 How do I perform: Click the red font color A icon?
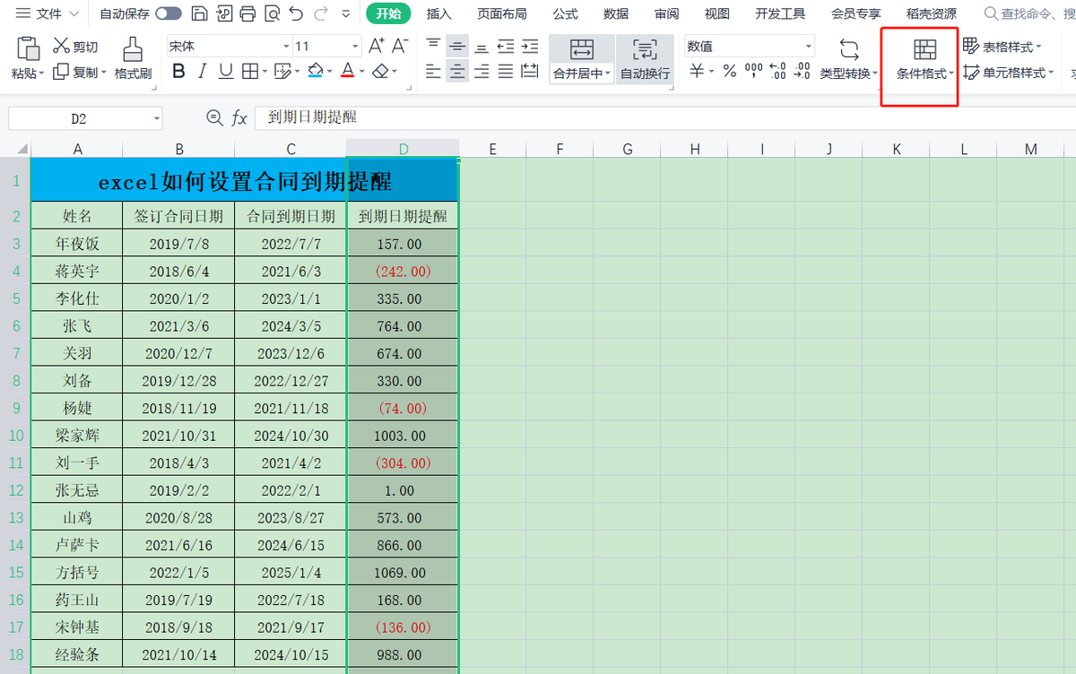pos(348,72)
